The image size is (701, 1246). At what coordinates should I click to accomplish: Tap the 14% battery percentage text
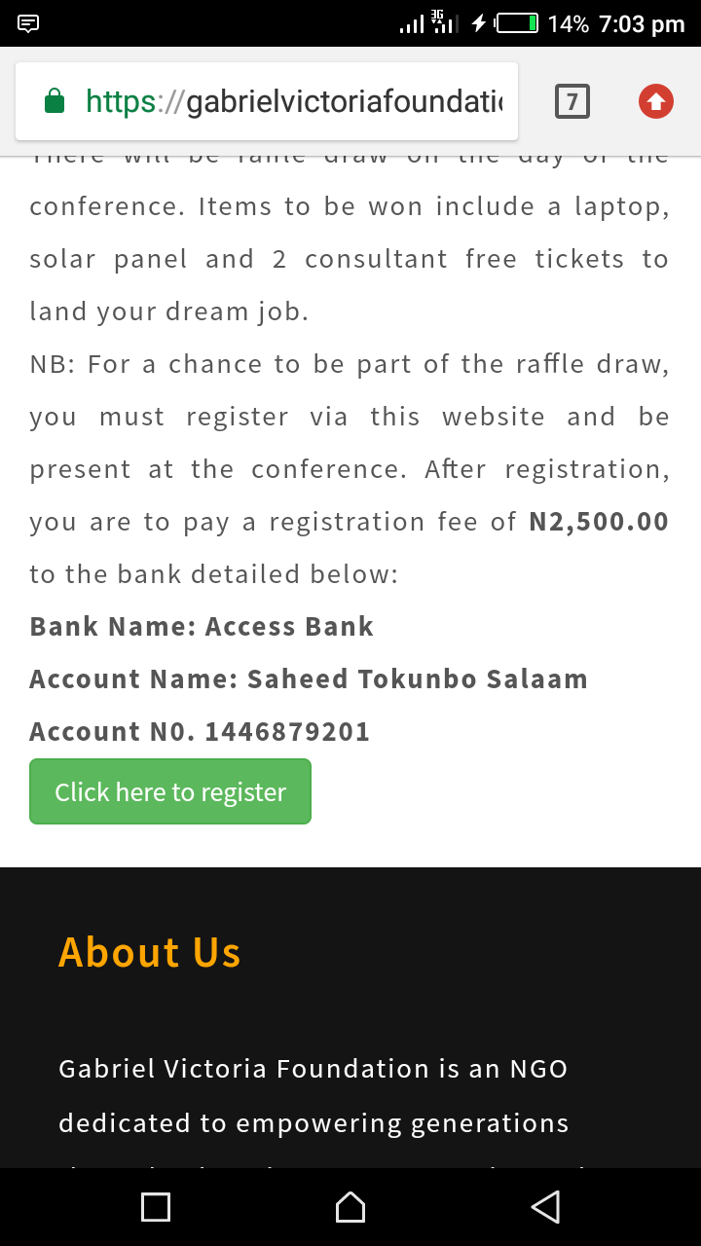pyautogui.click(x=568, y=23)
